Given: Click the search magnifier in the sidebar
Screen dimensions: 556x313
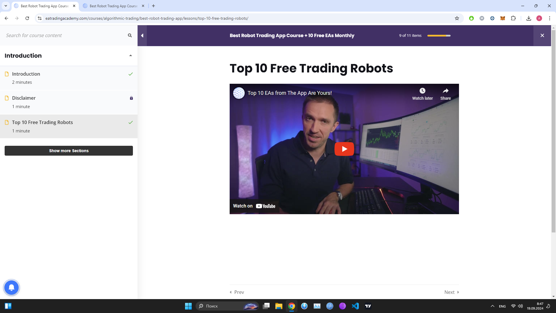Looking at the screenshot, I should point(130,35).
